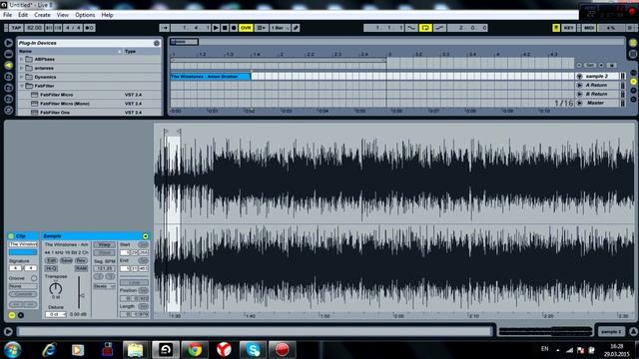Unfold the Master track

pos(579,103)
